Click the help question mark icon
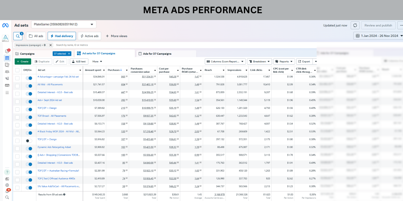This screenshot has height=201, width=403. 7,172
